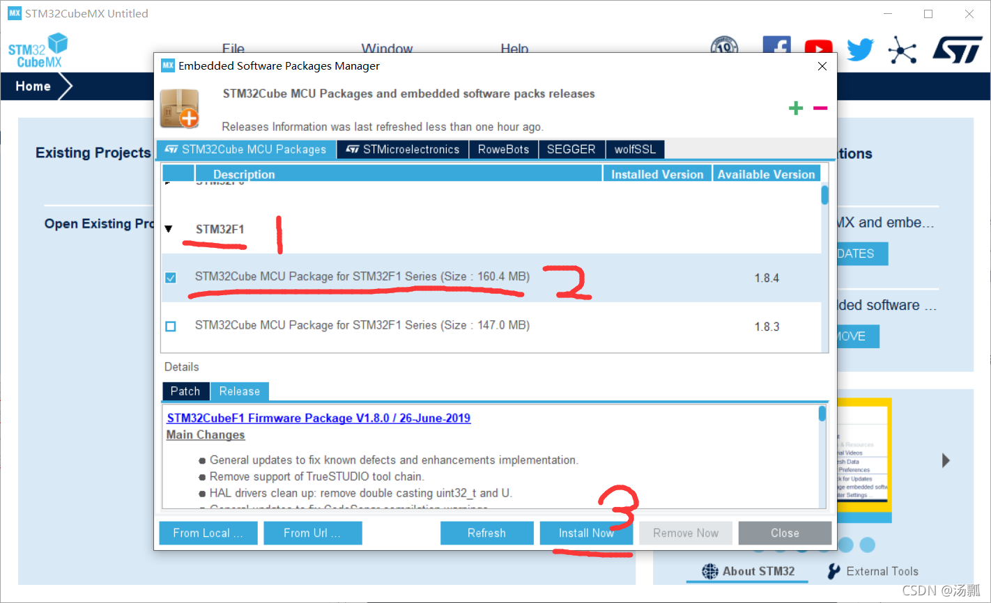This screenshot has width=991, height=603.
Task: Click the Close button in dialog
Action: pos(785,533)
